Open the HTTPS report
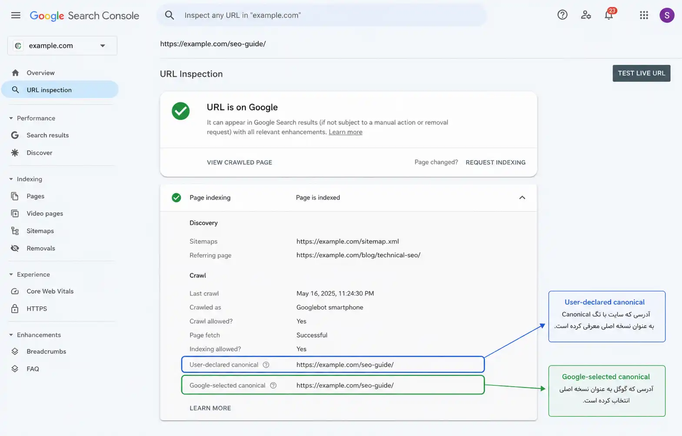Image resolution: width=682 pixels, height=436 pixels. pos(37,309)
